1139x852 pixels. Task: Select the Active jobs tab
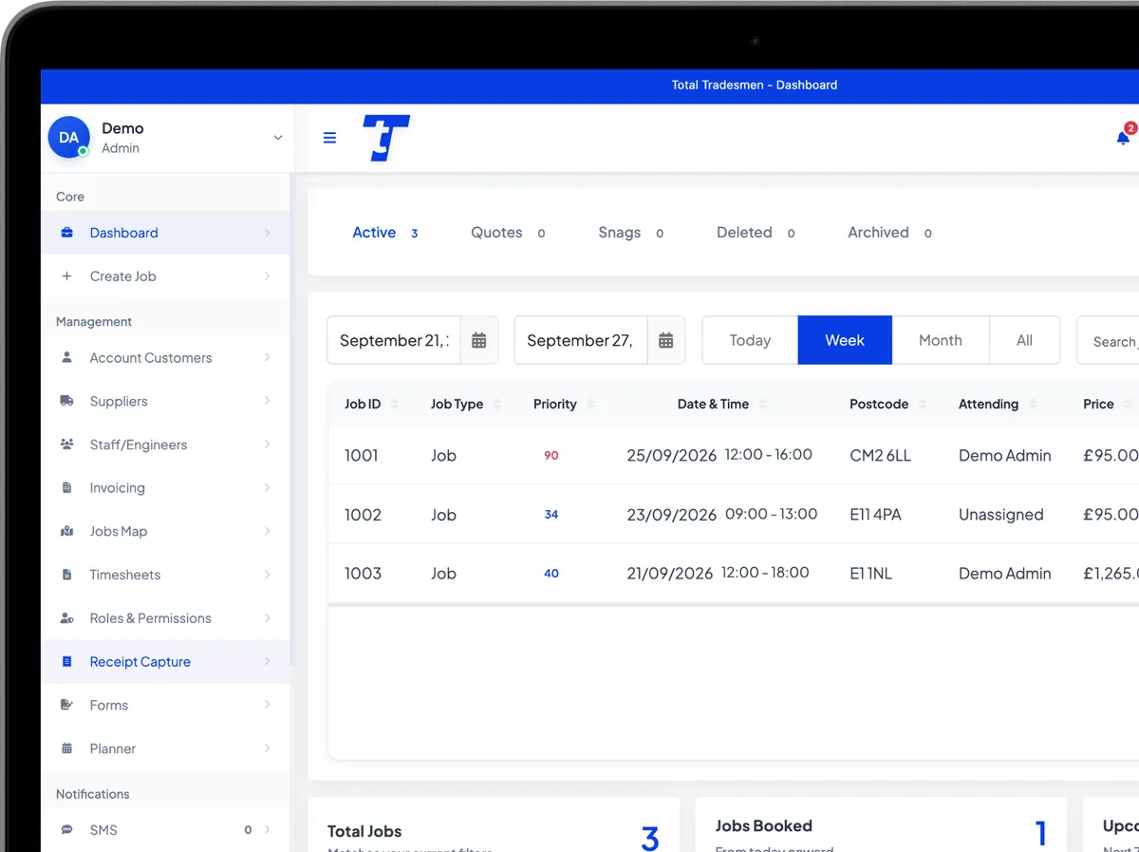coord(385,233)
